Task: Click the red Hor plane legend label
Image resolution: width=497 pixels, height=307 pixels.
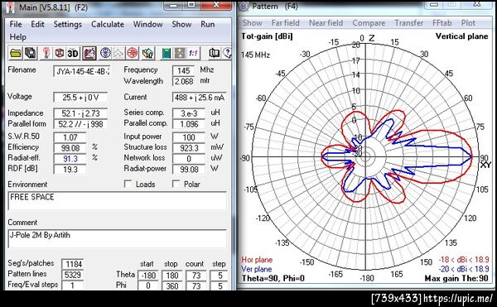Action: (257, 260)
